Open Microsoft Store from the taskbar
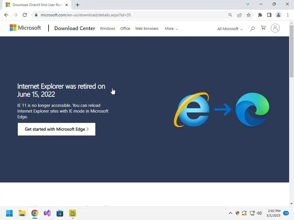294x220 pixels. (x=60, y=213)
